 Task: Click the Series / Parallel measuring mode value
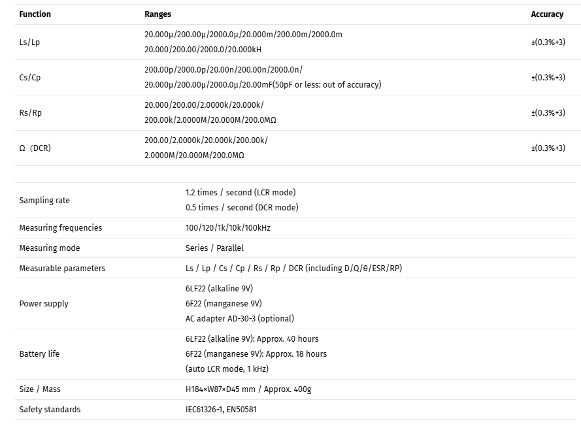click(x=214, y=248)
